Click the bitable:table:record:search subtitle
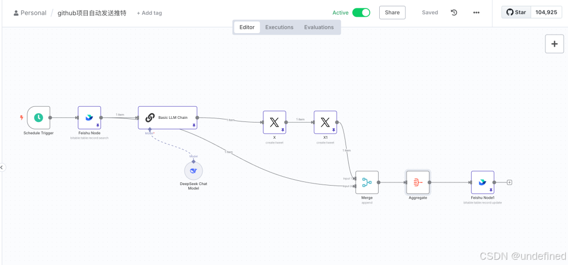Viewport: 568px width, 265px height. click(x=89, y=138)
